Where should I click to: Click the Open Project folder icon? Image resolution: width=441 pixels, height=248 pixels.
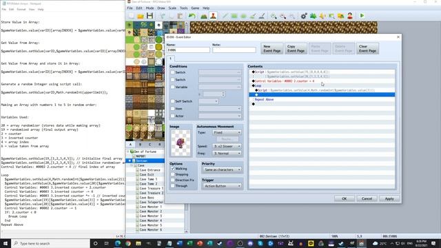pyautogui.click(x=141, y=16)
